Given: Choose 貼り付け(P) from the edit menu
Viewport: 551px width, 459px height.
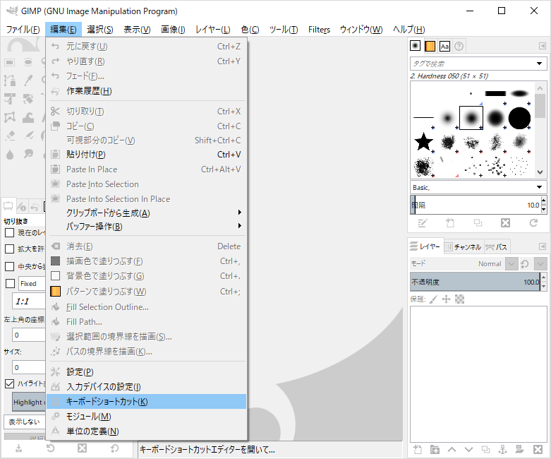Looking at the screenshot, I should (x=147, y=155).
